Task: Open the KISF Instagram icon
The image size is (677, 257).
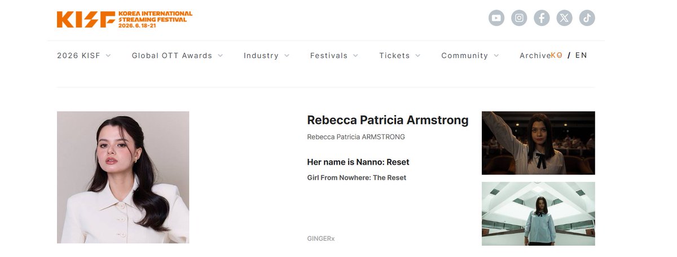Action: (519, 18)
